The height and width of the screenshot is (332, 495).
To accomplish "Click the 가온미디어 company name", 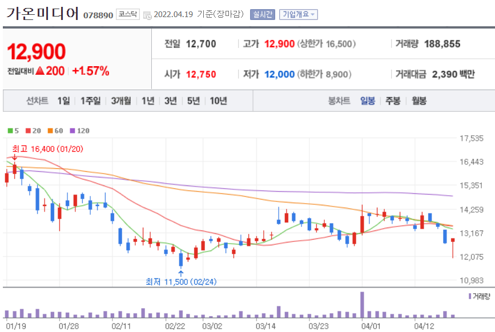I will [42, 14].
